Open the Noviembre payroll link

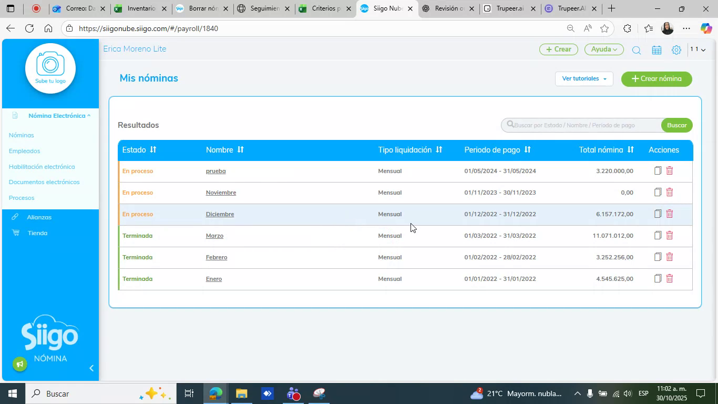pyautogui.click(x=221, y=193)
